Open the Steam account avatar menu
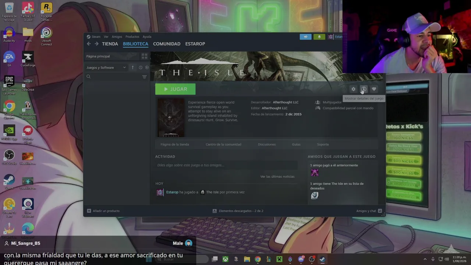Screen dimensions: 471x265 pos(331,37)
